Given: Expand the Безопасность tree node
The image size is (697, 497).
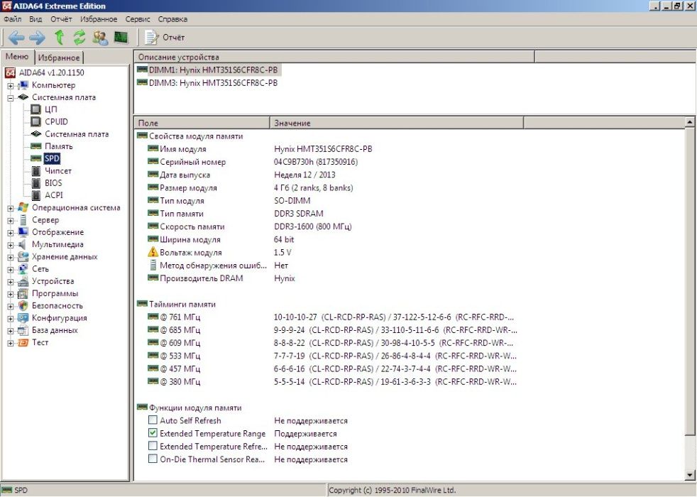Looking at the screenshot, I should tap(10, 306).
